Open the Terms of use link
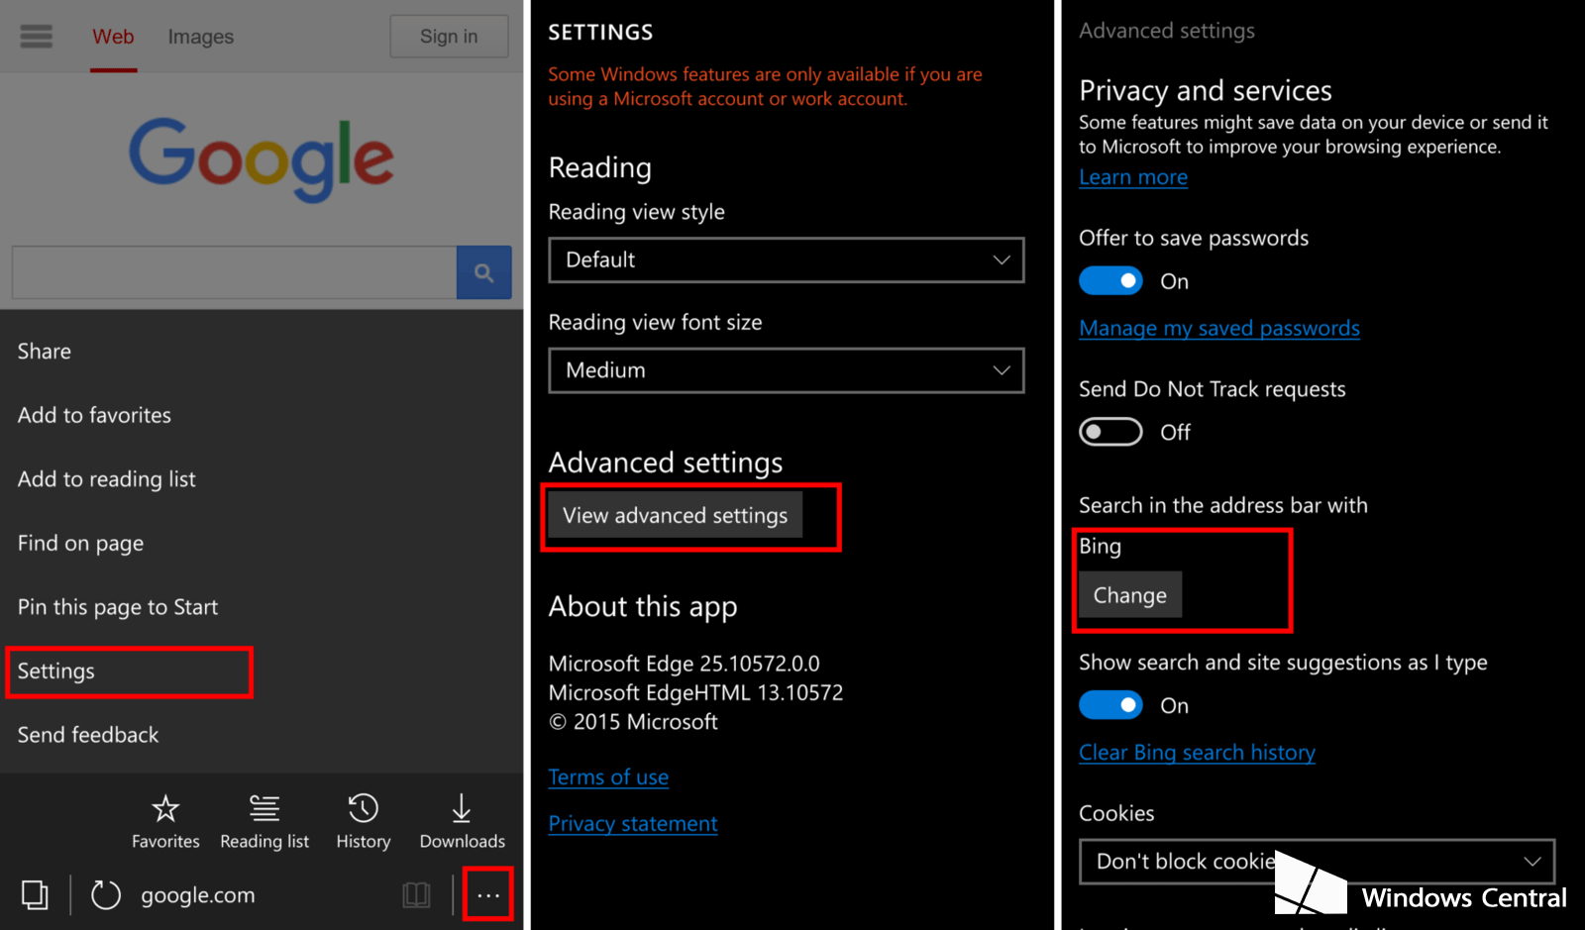The width and height of the screenshot is (1585, 930). 608,777
